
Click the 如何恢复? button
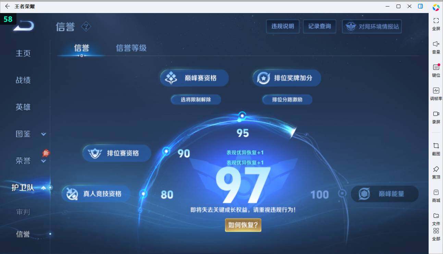pos(243,226)
